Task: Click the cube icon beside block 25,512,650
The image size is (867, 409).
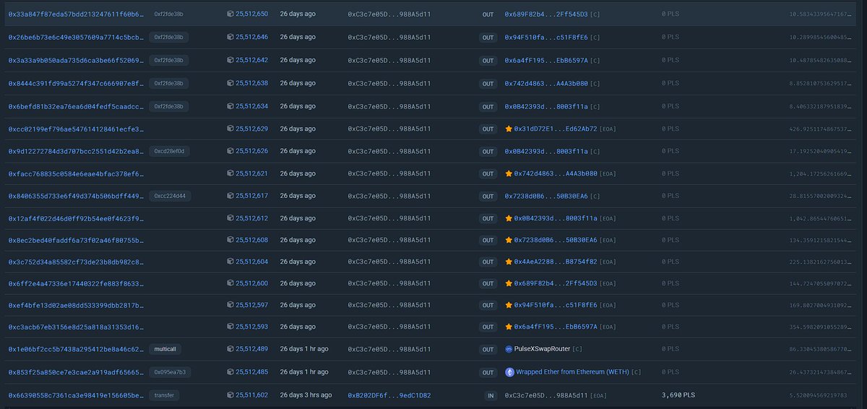Action: click(x=230, y=14)
